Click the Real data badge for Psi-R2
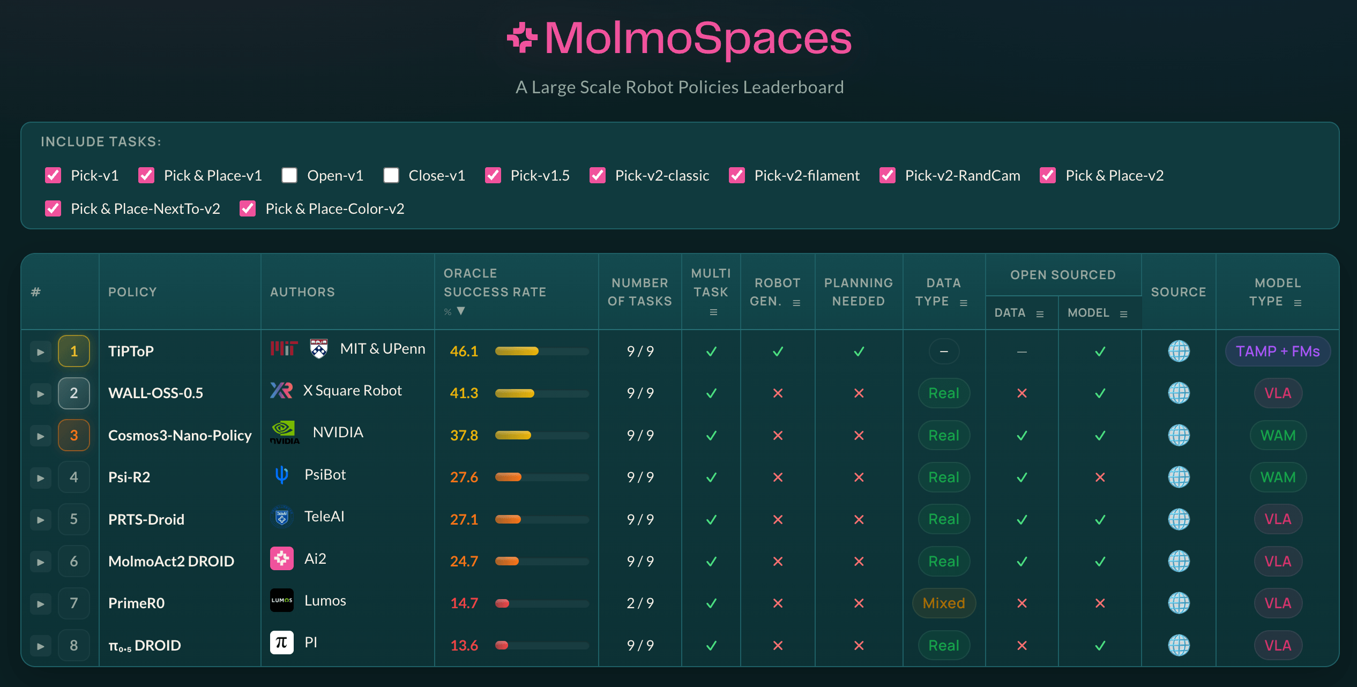This screenshot has height=687, width=1357. 944,477
